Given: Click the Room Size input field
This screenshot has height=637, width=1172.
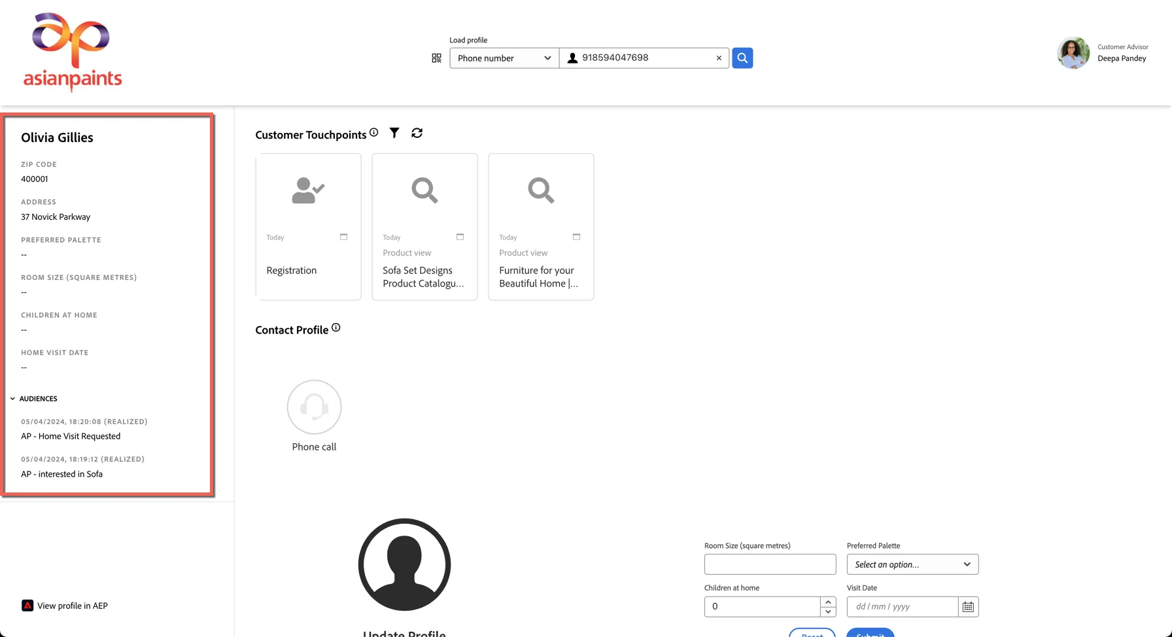Looking at the screenshot, I should (x=770, y=564).
